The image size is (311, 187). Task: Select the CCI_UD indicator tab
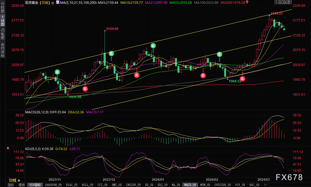pyautogui.click(x=103, y=185)
